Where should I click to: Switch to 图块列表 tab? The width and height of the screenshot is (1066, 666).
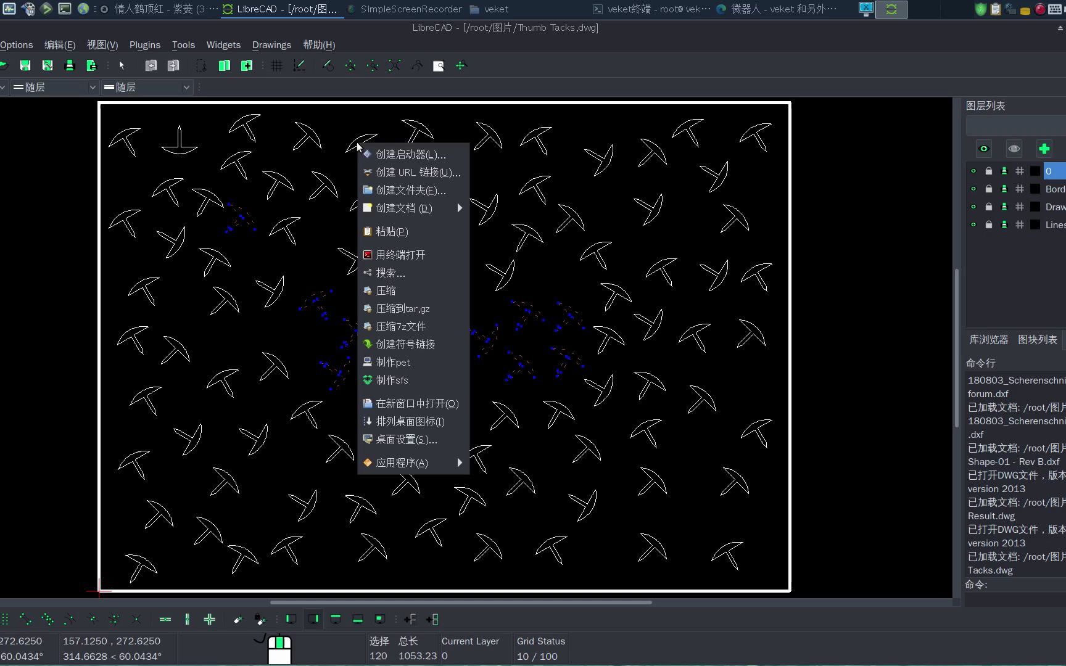tap(1037, 339)
